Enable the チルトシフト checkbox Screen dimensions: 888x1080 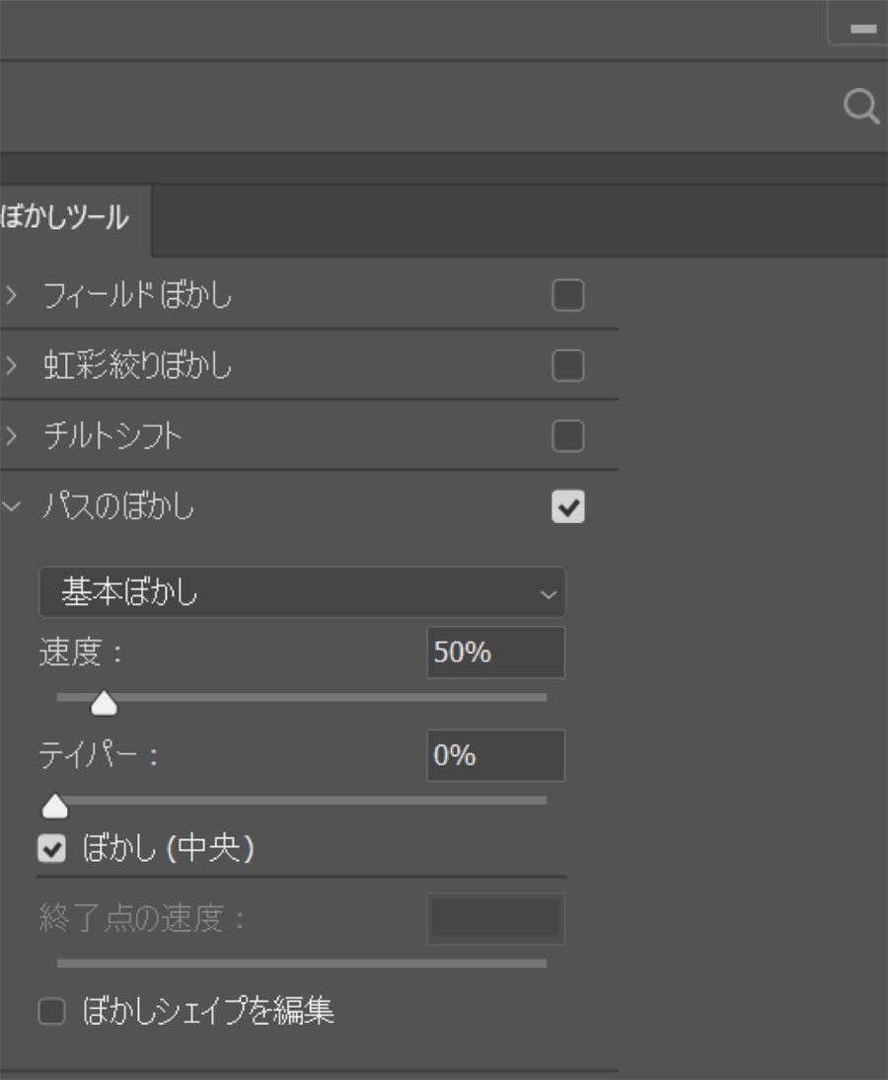[567, 436]
